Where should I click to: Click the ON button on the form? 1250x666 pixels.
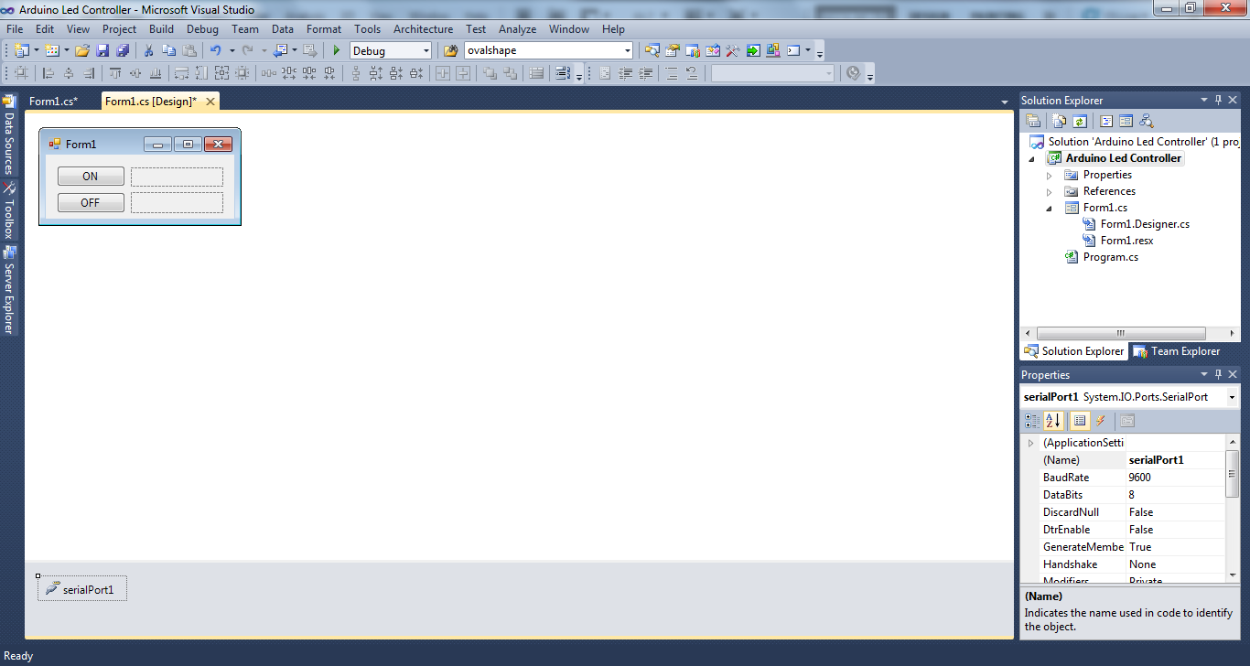pyautogui.click(x=91, y=177)
